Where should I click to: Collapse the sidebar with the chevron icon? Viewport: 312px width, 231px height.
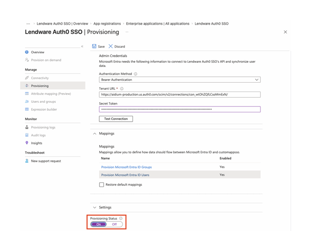pos(82,46)
